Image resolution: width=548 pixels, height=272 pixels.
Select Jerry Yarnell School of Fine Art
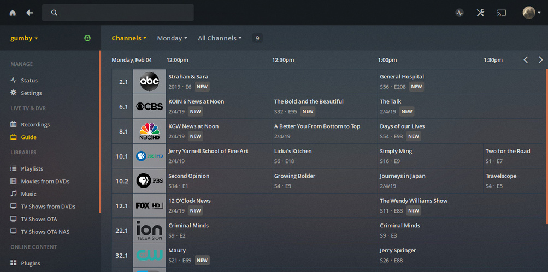(x=219, y=156)
